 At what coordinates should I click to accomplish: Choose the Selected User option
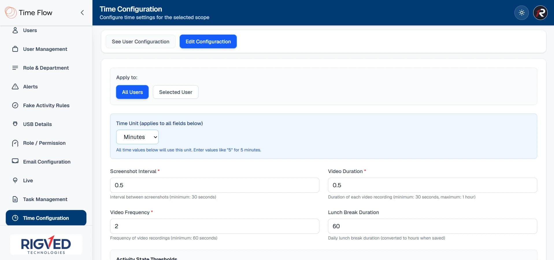pyautogui.click(x=176, y=92)
